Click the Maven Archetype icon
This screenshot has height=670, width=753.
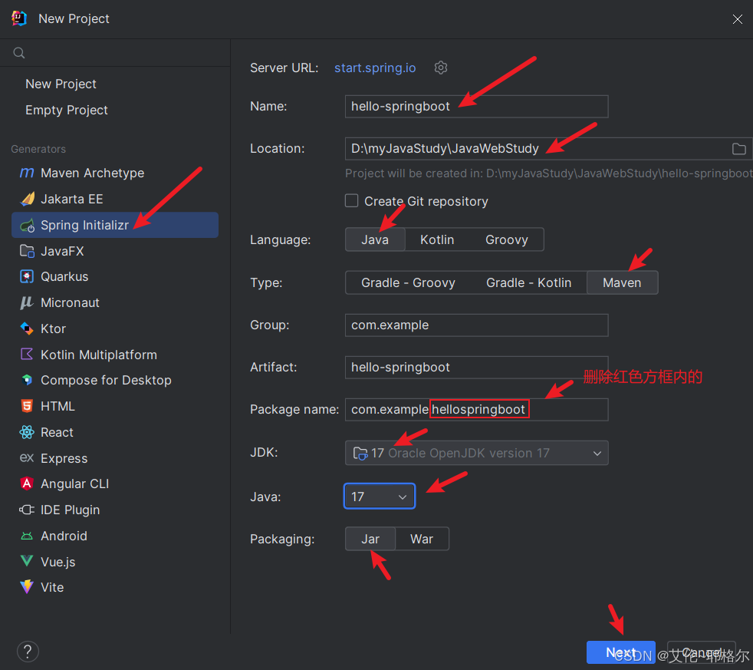click(x=27, y=173)
